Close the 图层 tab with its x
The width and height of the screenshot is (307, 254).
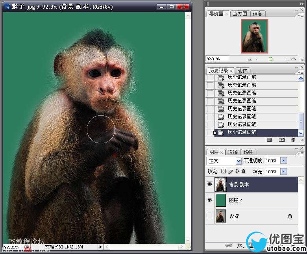pyautogui.click(x=222, y=152)
